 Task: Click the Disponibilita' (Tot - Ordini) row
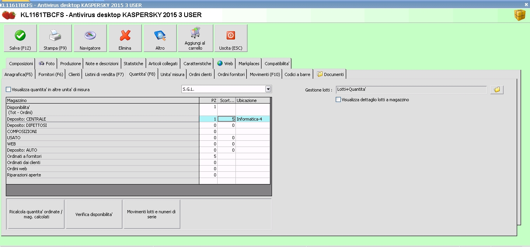pyautogui.click(x=138, y=110)
